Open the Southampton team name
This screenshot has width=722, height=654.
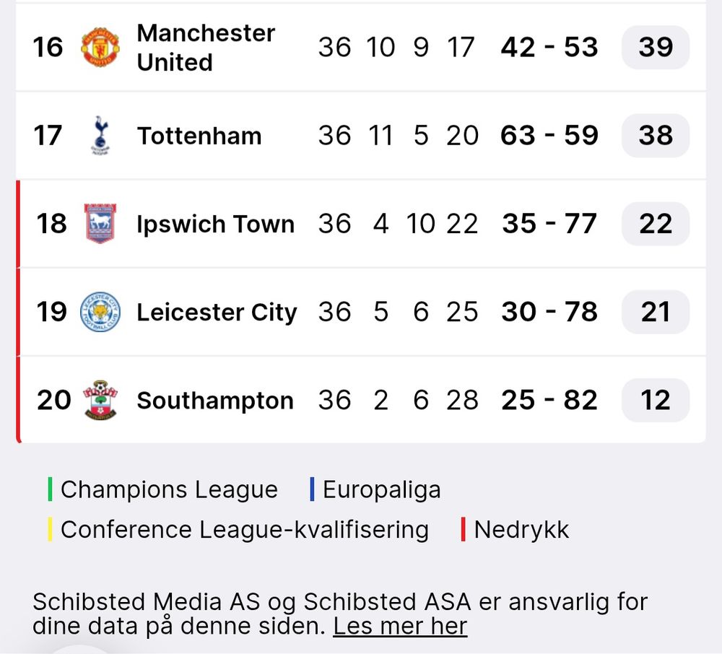[x=215, y=400]
